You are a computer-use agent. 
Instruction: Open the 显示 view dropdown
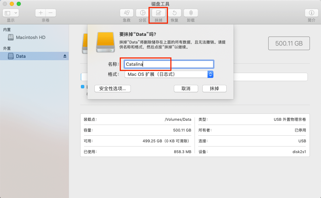pyautogui.click(x=11, y=13)
